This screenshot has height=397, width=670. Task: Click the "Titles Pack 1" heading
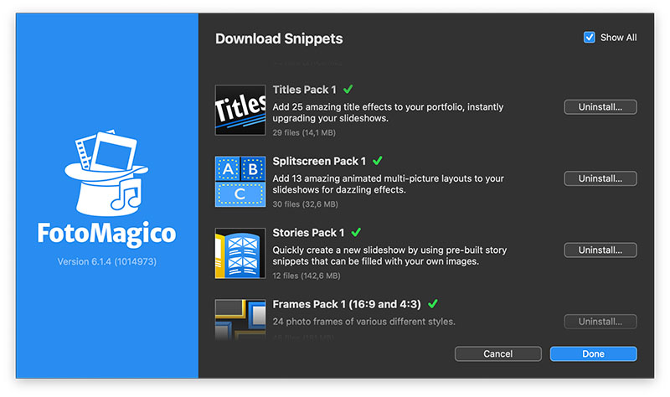coord(305,90)
